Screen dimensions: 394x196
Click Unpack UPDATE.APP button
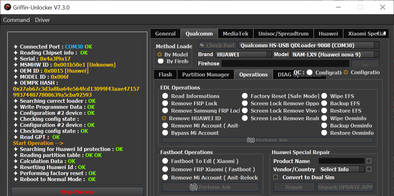coord(345,187)
